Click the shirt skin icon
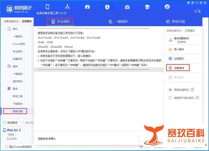 click(x=188, y=3)
